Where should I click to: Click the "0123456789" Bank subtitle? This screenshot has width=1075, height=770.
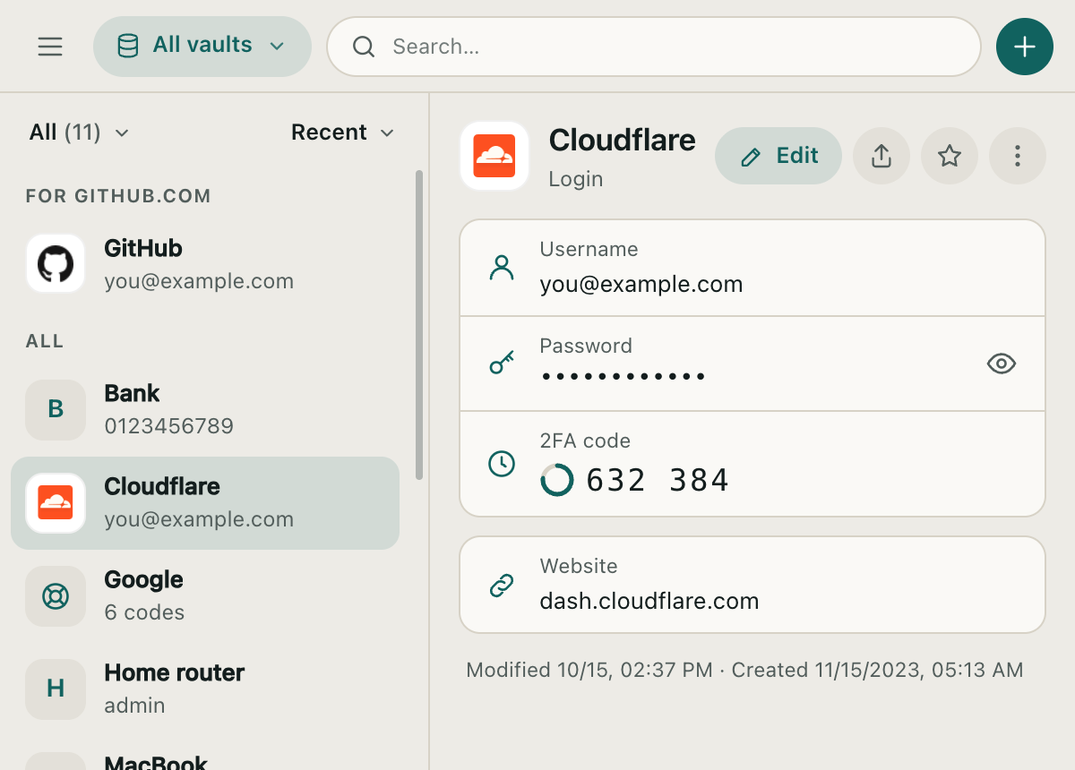(x=169, y=426)
